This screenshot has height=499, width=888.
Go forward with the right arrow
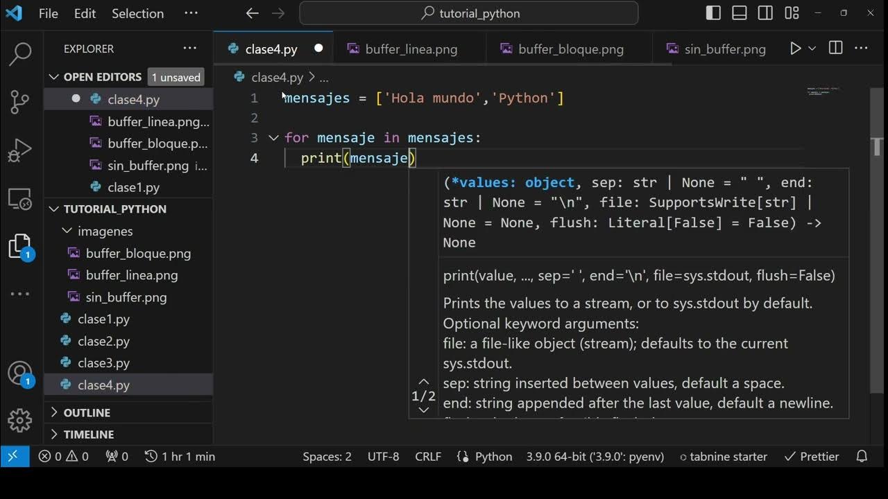pyautogui.click(x=278, y=13)
